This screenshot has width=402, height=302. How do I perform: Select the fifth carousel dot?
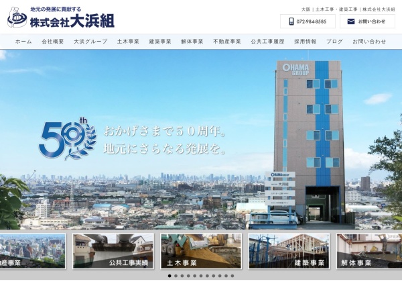pyautogui.click(x=194, y=276)
